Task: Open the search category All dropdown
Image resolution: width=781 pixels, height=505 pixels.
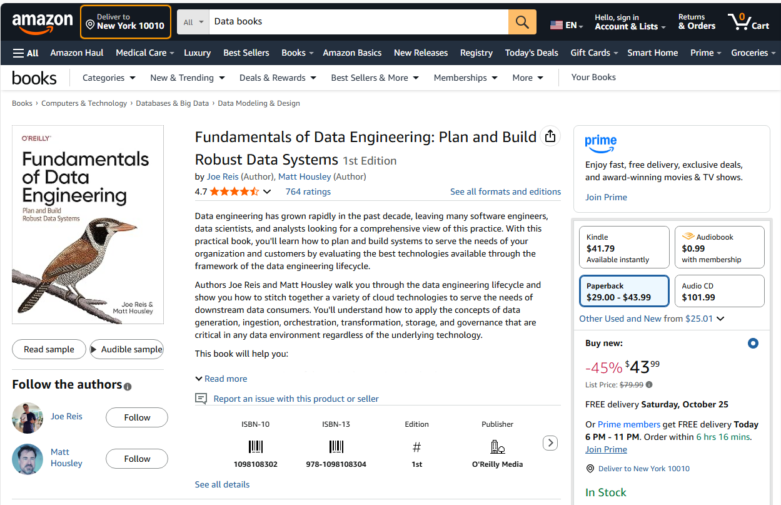Action: pos(193,22)
